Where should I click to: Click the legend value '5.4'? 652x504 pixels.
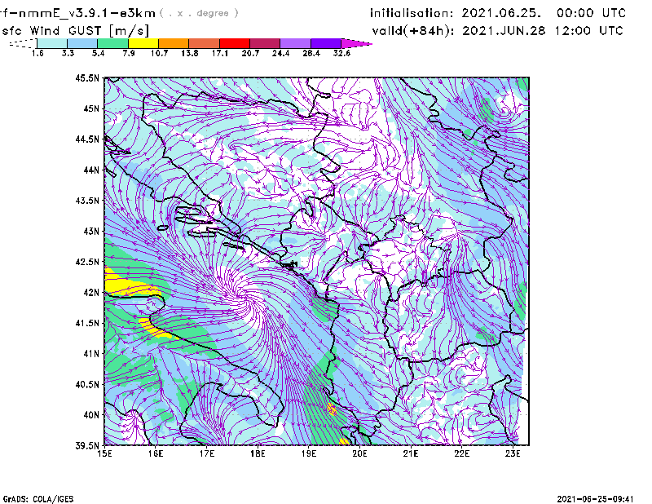[98, 53]
